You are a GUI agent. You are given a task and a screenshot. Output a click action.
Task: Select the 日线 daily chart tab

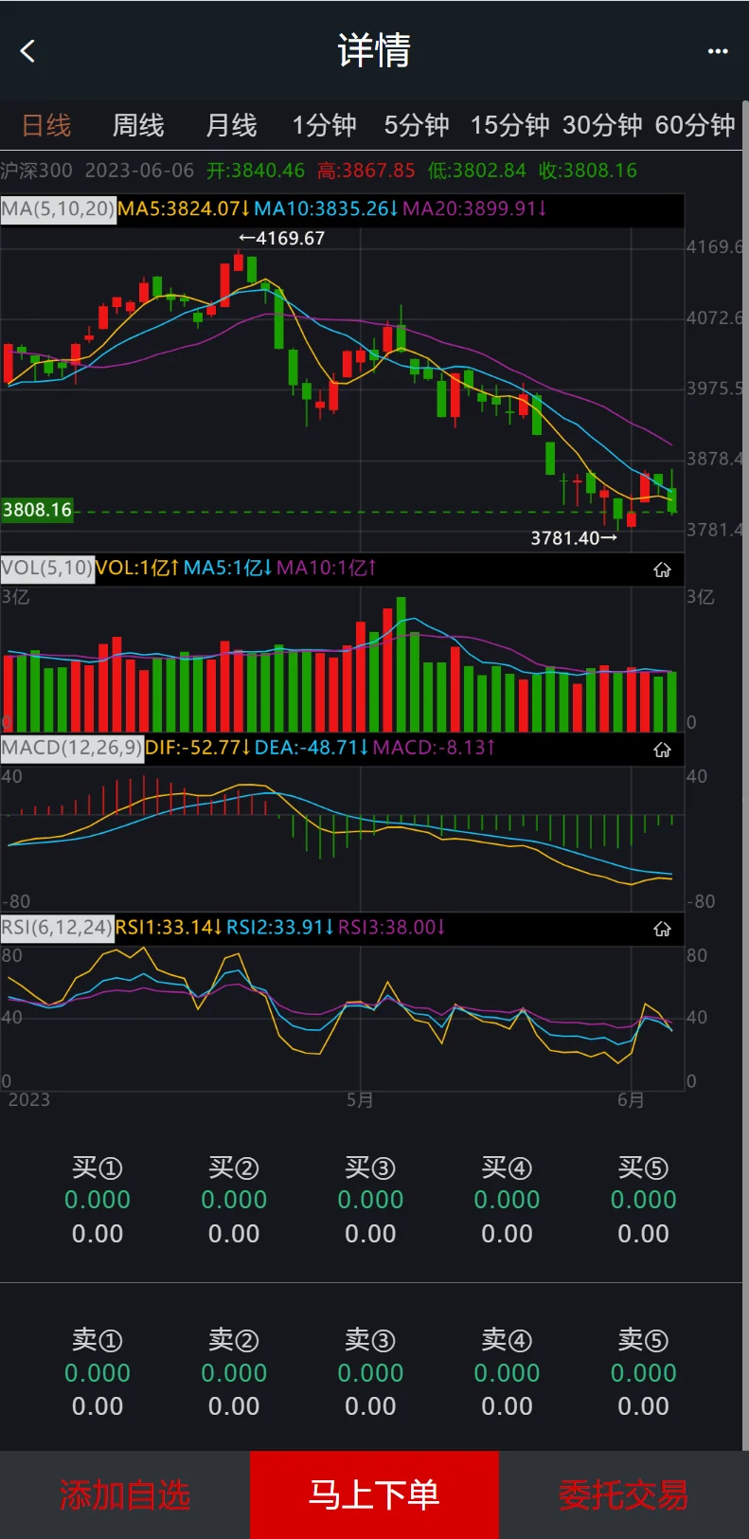(46, 125)
